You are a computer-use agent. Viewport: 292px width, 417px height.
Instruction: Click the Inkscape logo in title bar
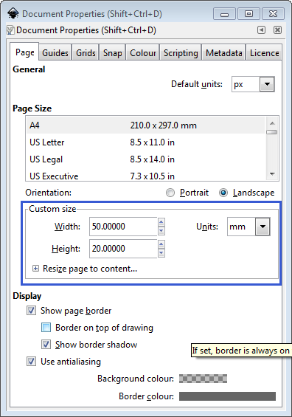[x=13, y=13]
